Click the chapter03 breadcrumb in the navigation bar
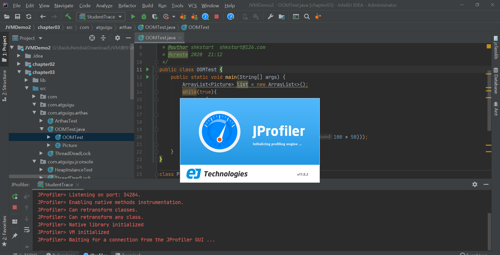This screenshot has width=500, height=255. 49,27
